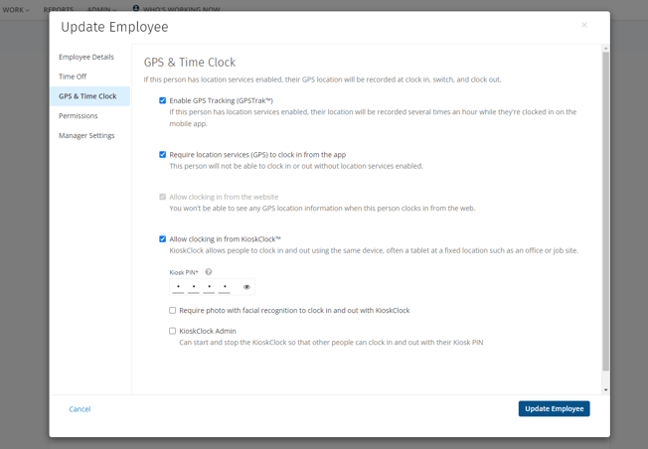648x449 pixels.
Task: Toggle the Enable GPS Tracking (GPSTrak) checkbox
Action: click(x=162, y=100)
